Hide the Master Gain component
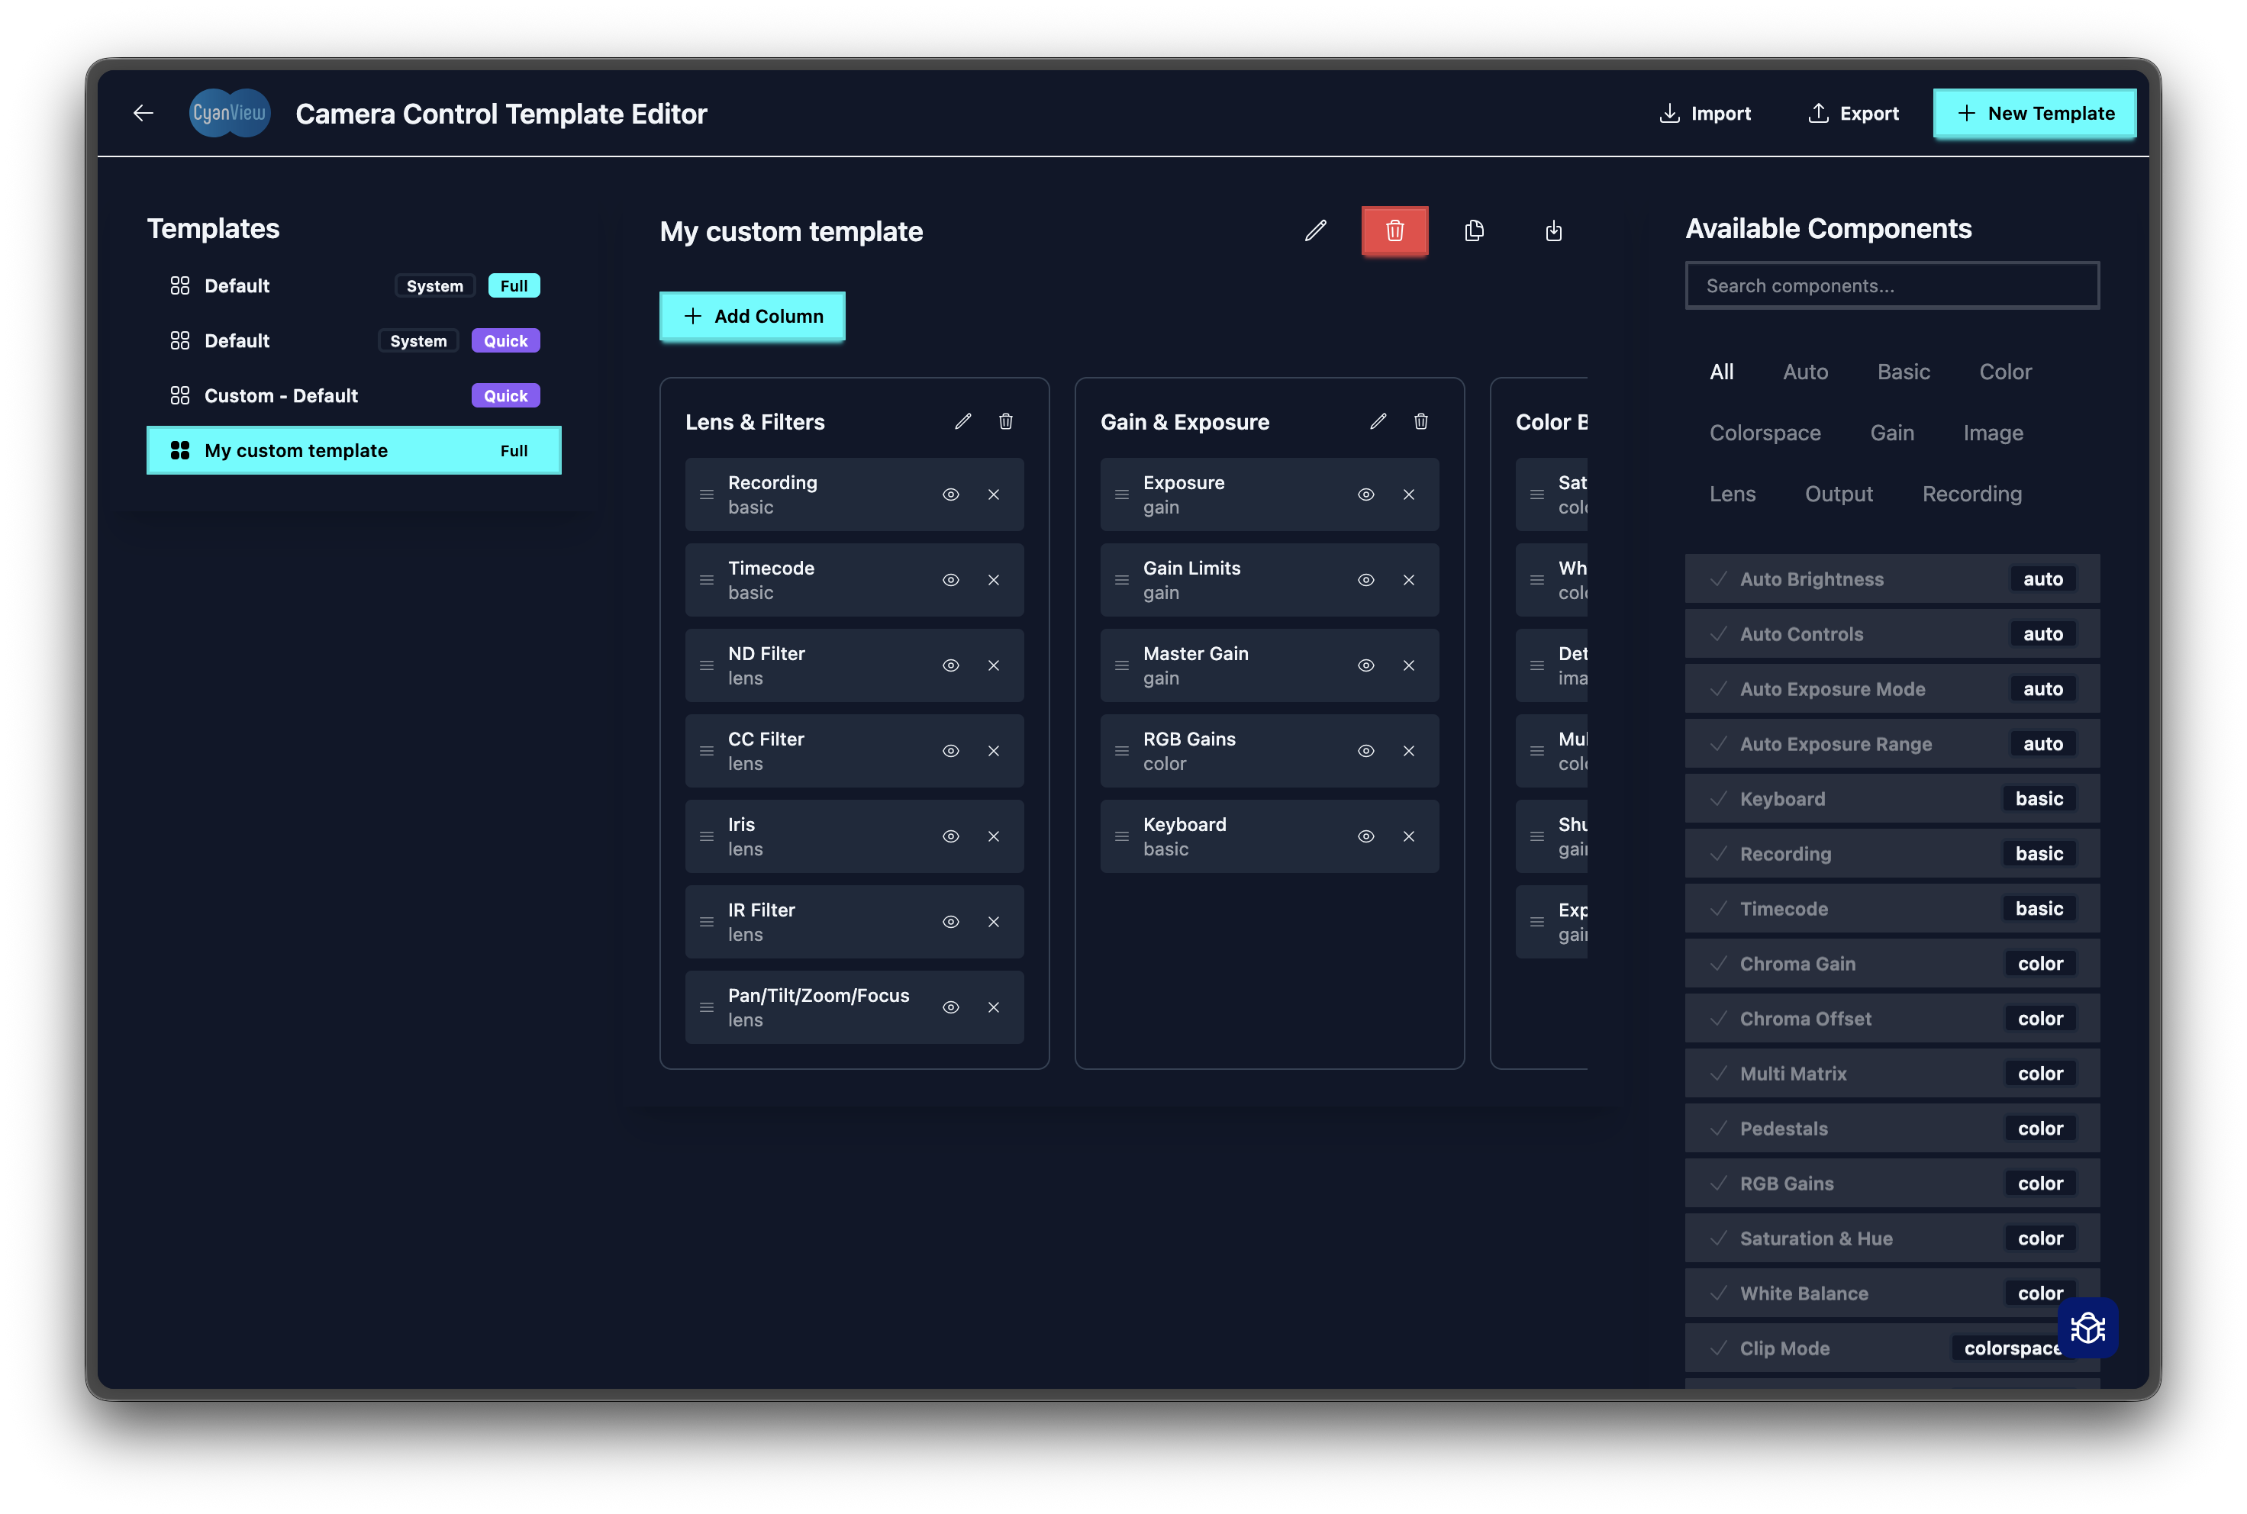2247x1514 pixels. (x=1365, y=666)
